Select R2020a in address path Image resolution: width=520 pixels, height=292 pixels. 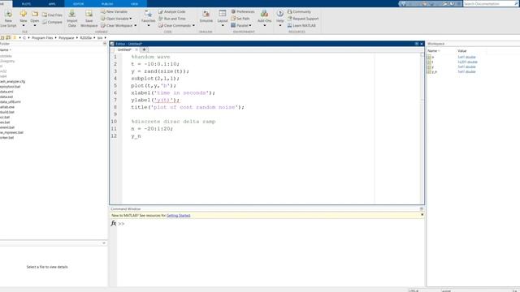86,38
